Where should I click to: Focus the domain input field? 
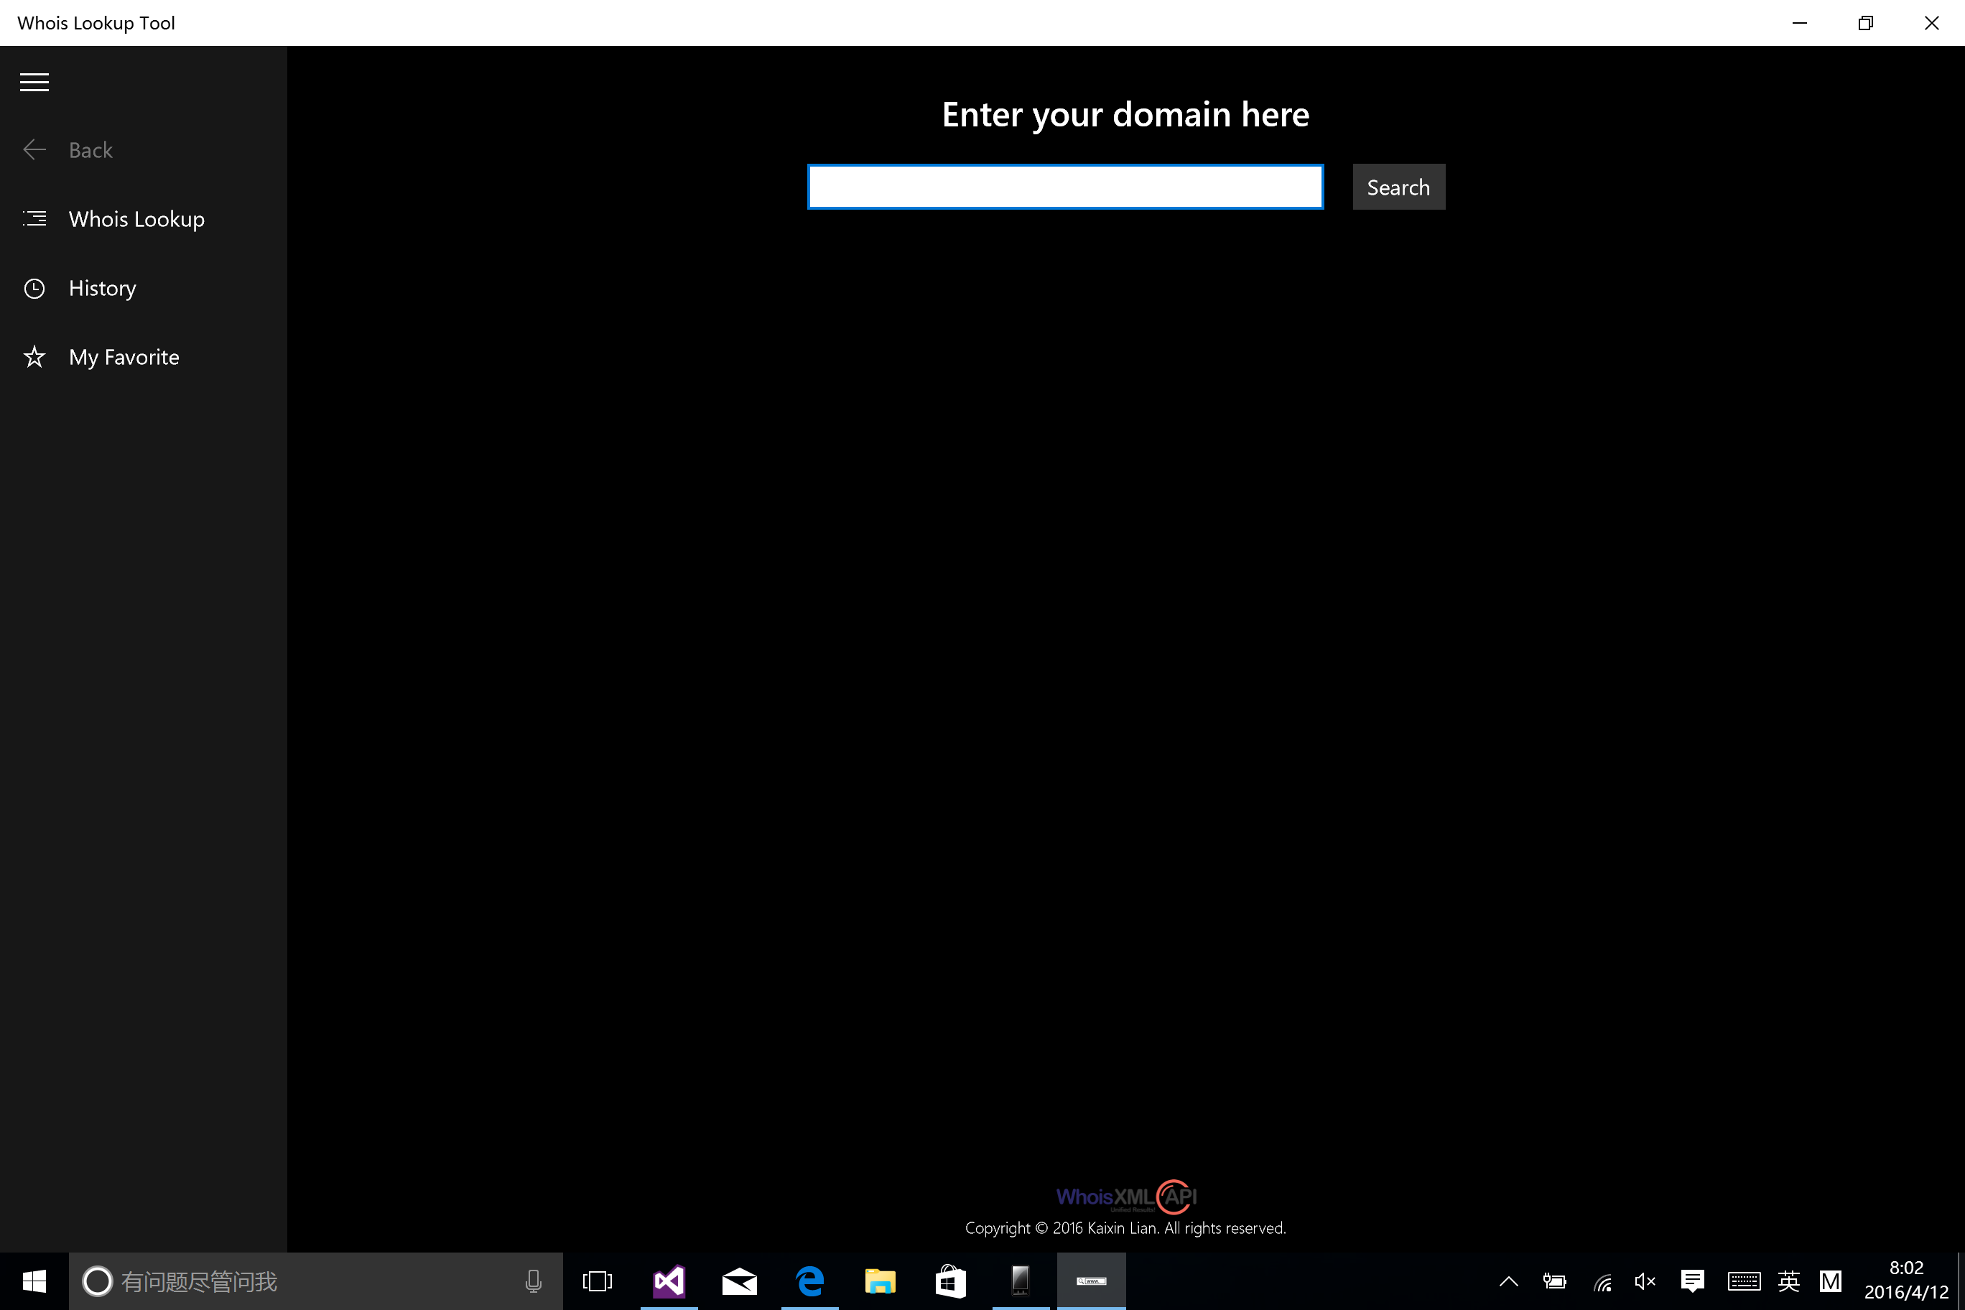click(1065, 186)
